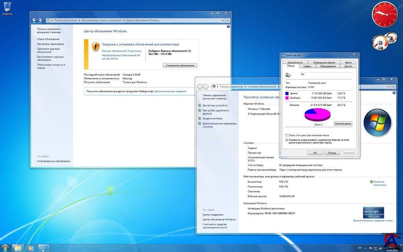This screenshot has height=252, width=403.
Task: Open the Recycle Bin desktop icon
Action: pyautogui.click(x=7, y=7)
